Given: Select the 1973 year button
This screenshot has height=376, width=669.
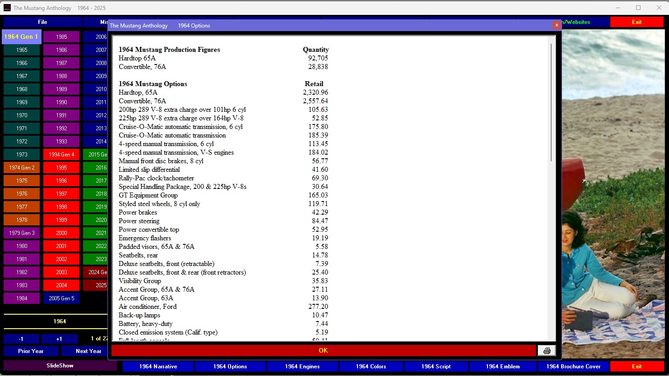Looking at the screenshot, I should [x=22, y=154].
